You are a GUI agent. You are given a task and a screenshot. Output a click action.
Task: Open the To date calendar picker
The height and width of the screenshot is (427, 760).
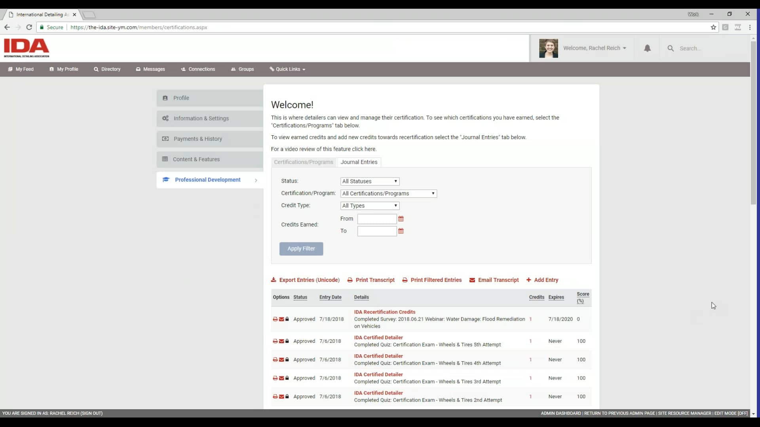(401, 231)
